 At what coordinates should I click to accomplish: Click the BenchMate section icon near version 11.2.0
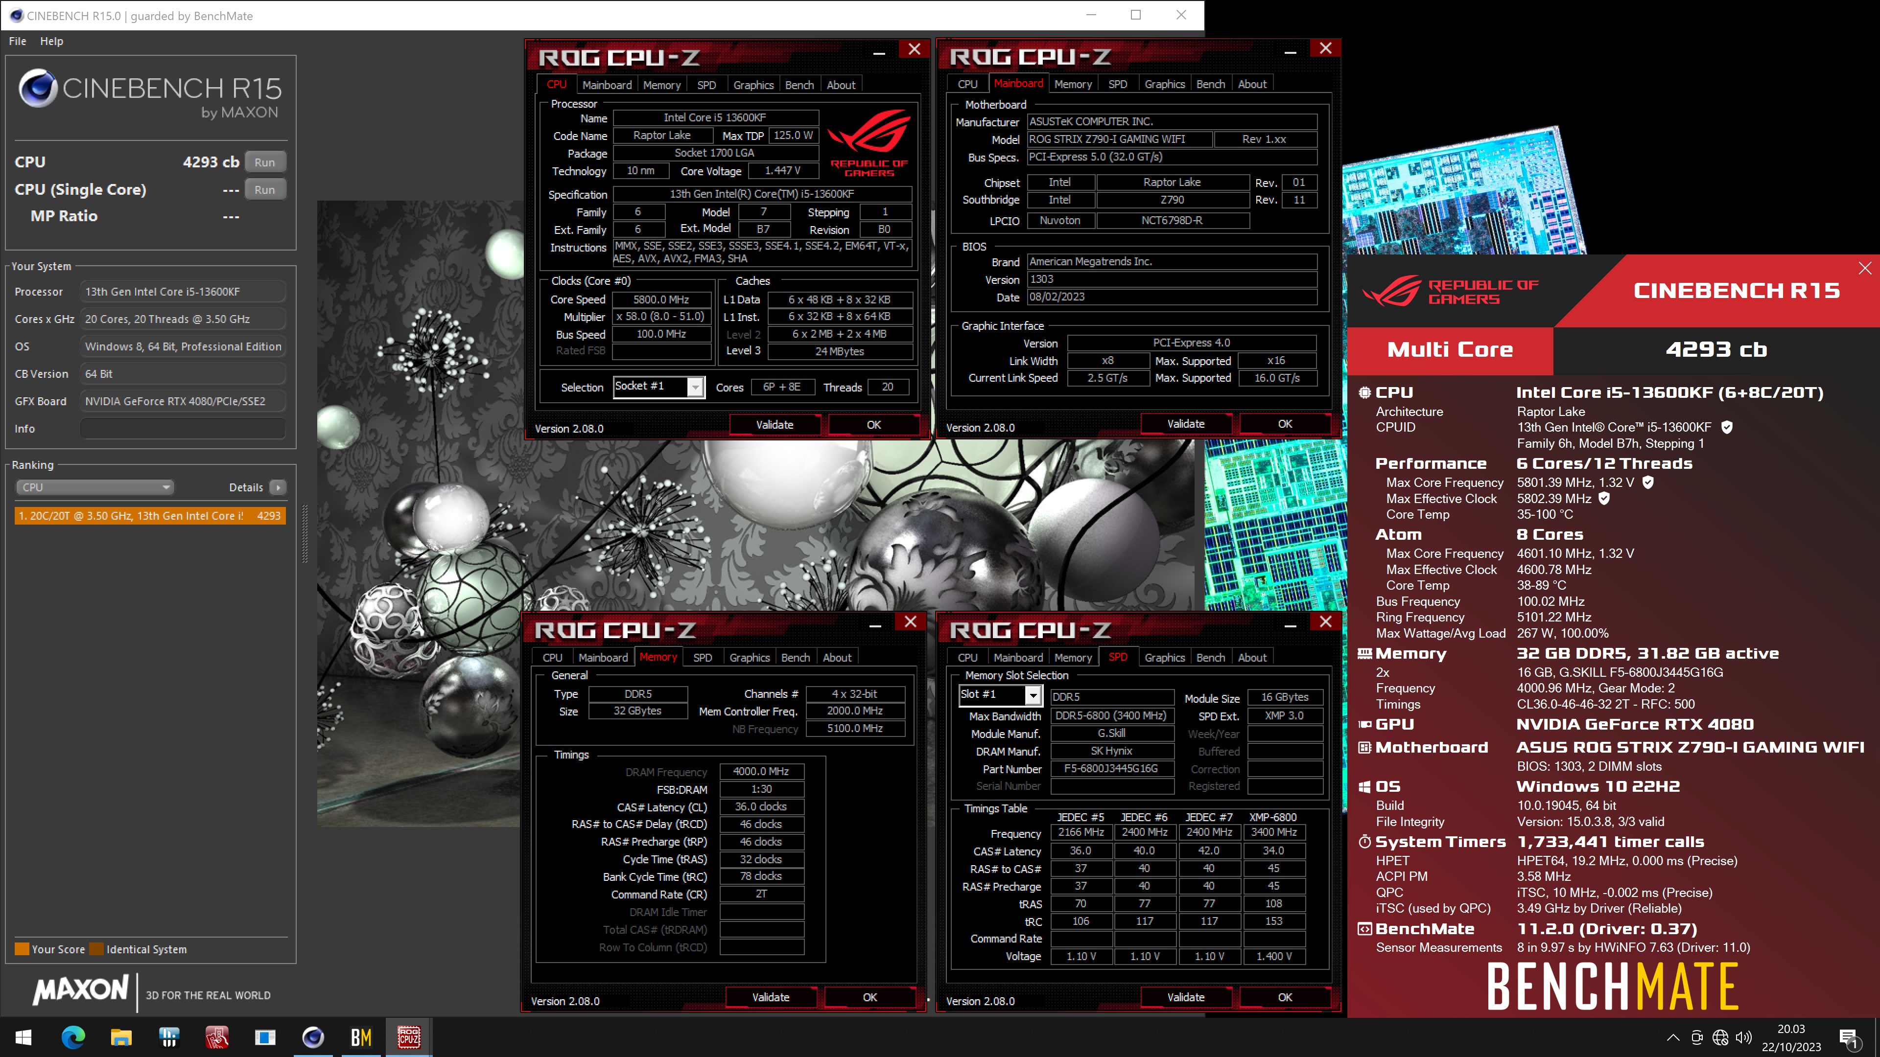coord(1364,929)
